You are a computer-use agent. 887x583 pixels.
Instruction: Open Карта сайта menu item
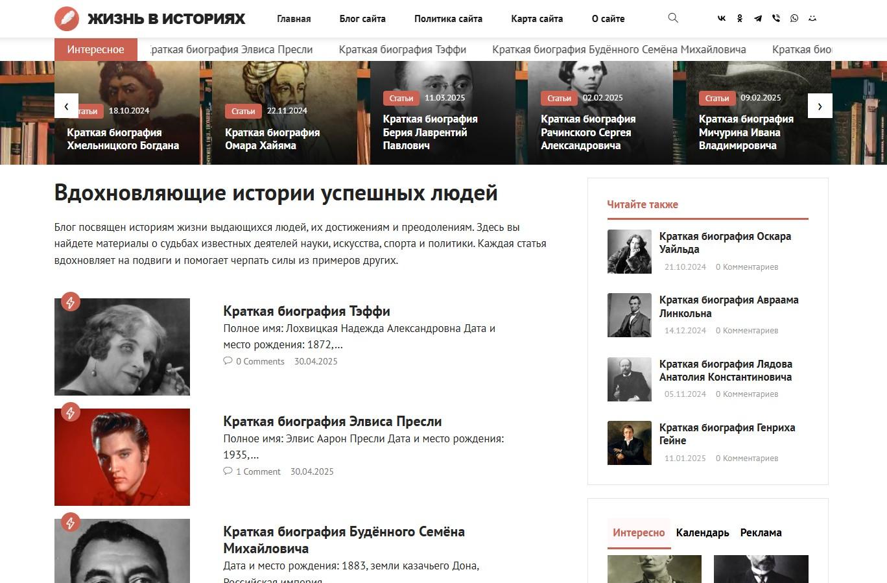tap(537, 19)
